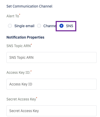100x117 pixels.
Task: Choose the Channel radio button circle
Action: tap(39, 26)
